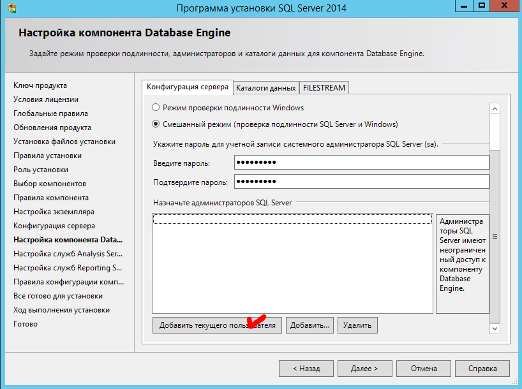Click the scrollbar down arrow
This screenshot has height=389, width=522.
point(495,328)
